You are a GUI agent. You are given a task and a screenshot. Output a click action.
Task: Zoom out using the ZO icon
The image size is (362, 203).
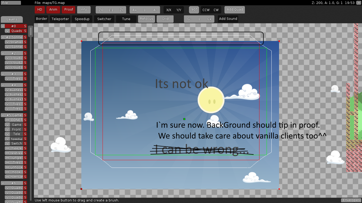[101, 10]
